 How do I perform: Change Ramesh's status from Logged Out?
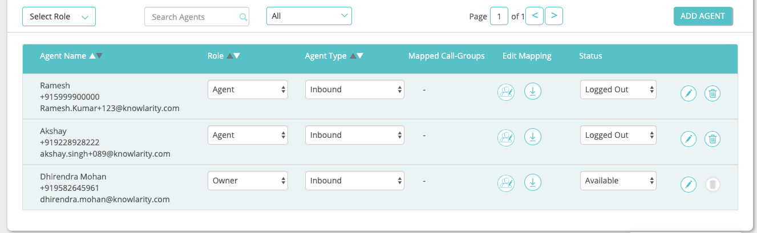(618, 89)
